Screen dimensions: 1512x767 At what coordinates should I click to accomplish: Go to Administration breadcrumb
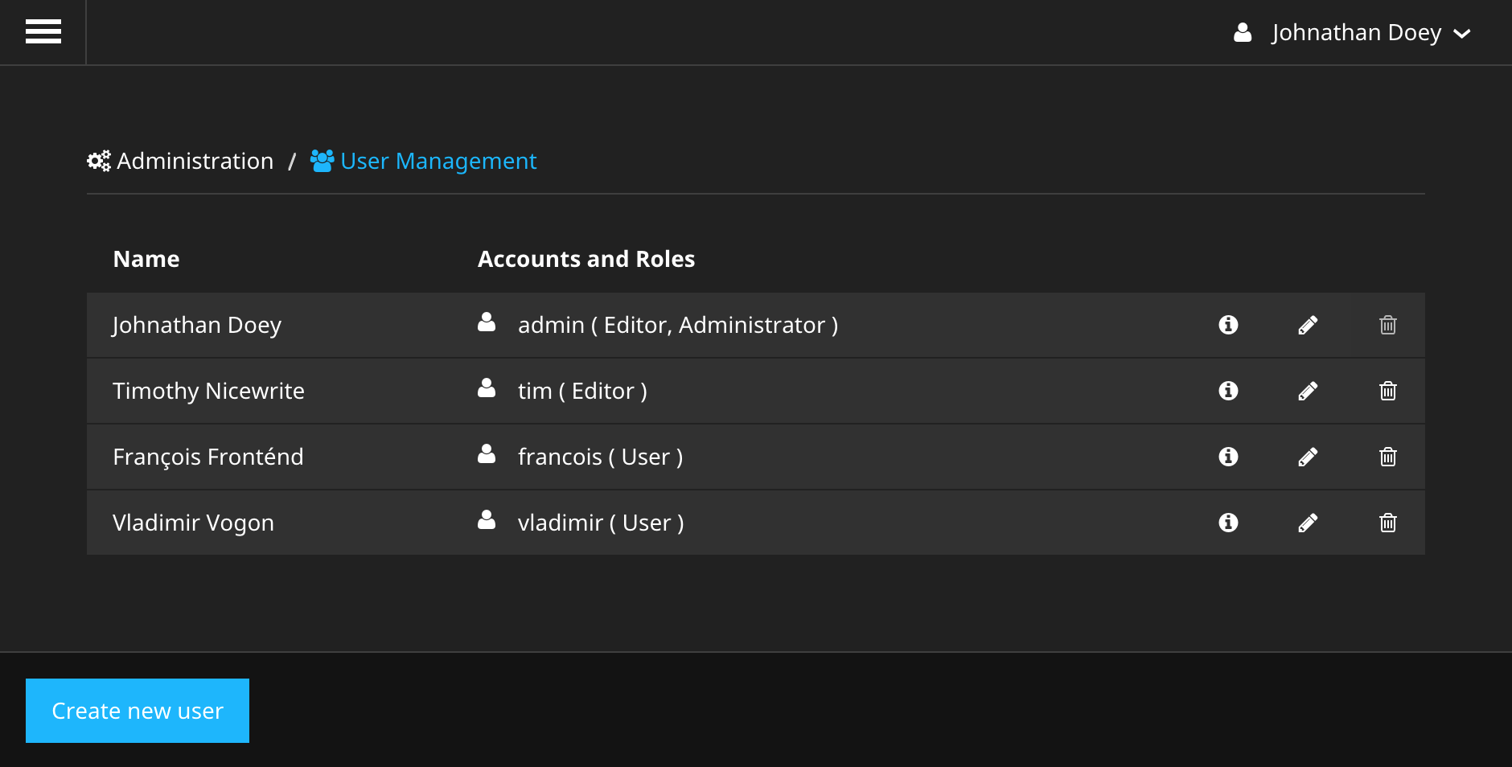195,161
